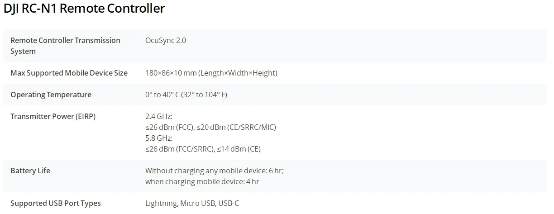The image size is (554, 214).
Task: Select the Transmitter Power (EIRP) label
Action: 53,116
